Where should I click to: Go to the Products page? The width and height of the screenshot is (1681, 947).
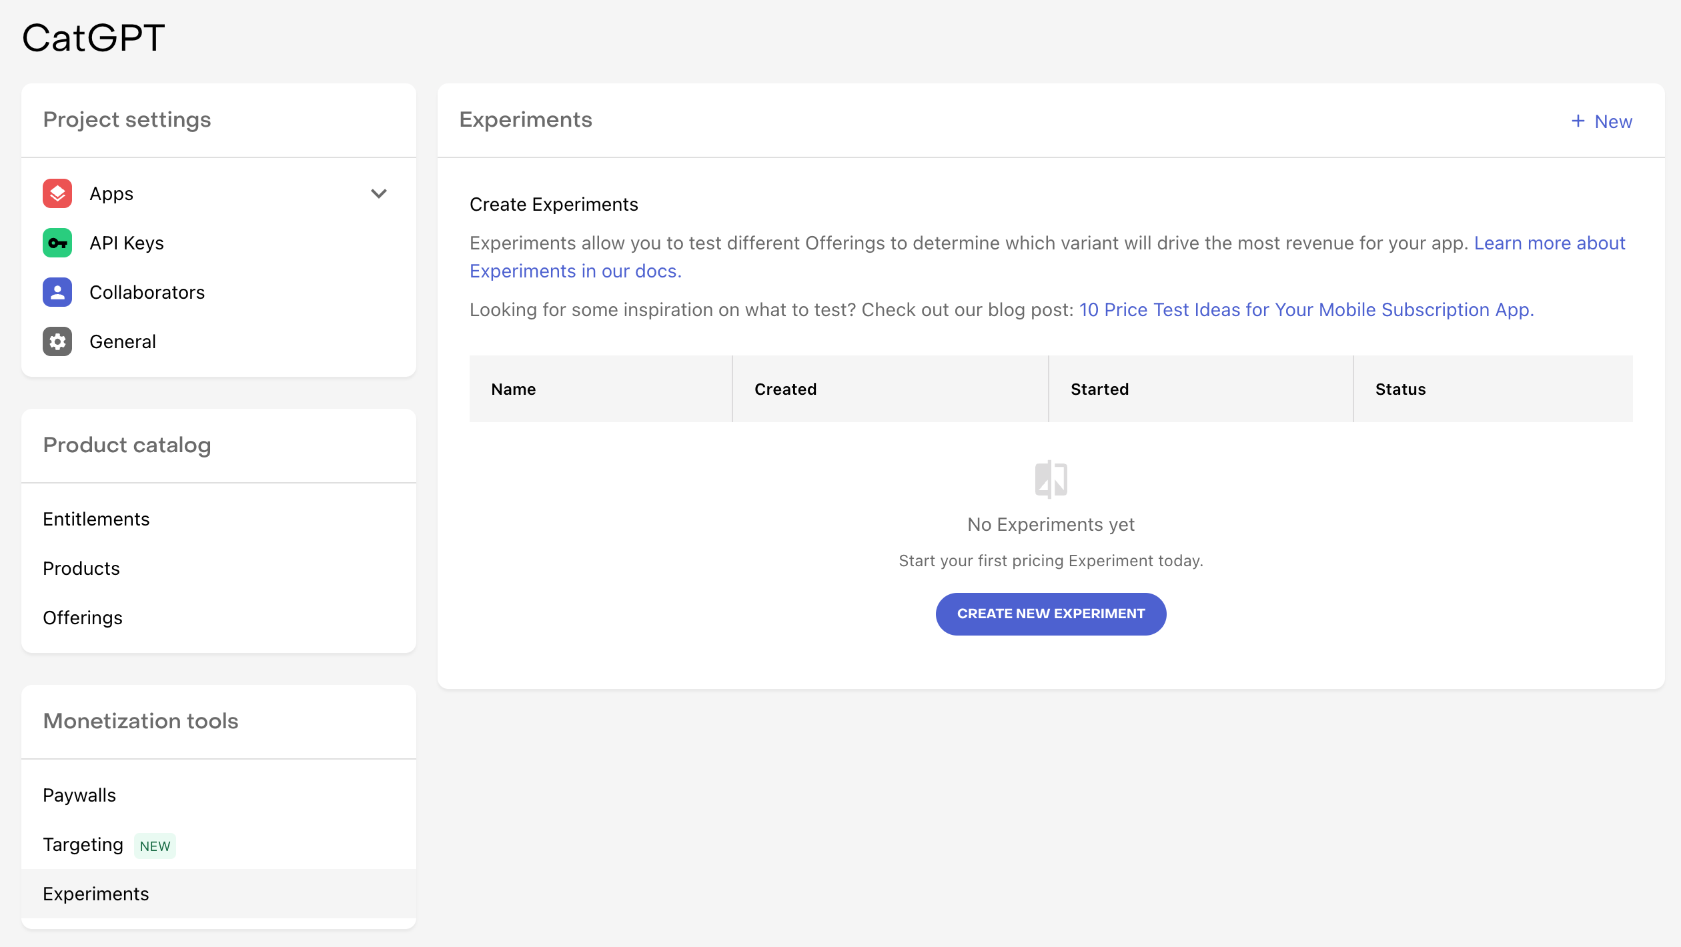pyautogui.click(x=219, y=568)
